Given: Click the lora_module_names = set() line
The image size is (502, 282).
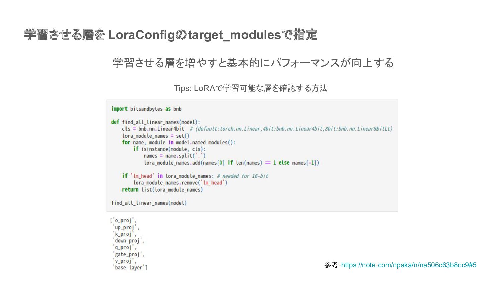Looking at the screenshot, I should [156, 136].
